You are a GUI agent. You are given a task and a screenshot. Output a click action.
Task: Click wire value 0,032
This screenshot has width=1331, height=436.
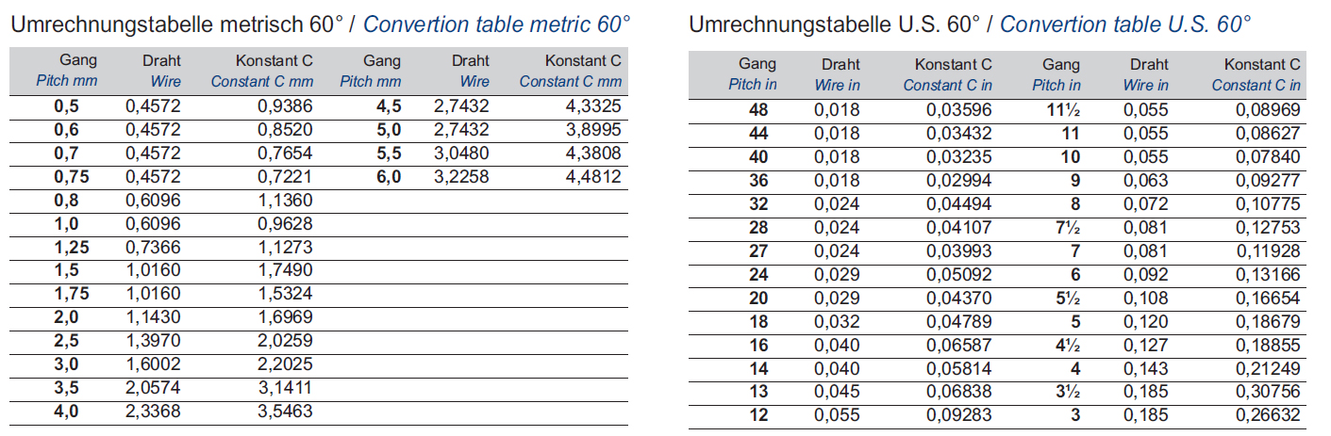point(837,321)
